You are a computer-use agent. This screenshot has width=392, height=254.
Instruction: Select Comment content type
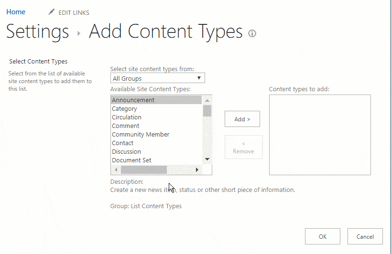pyautogui.click(x=156, y=126)
